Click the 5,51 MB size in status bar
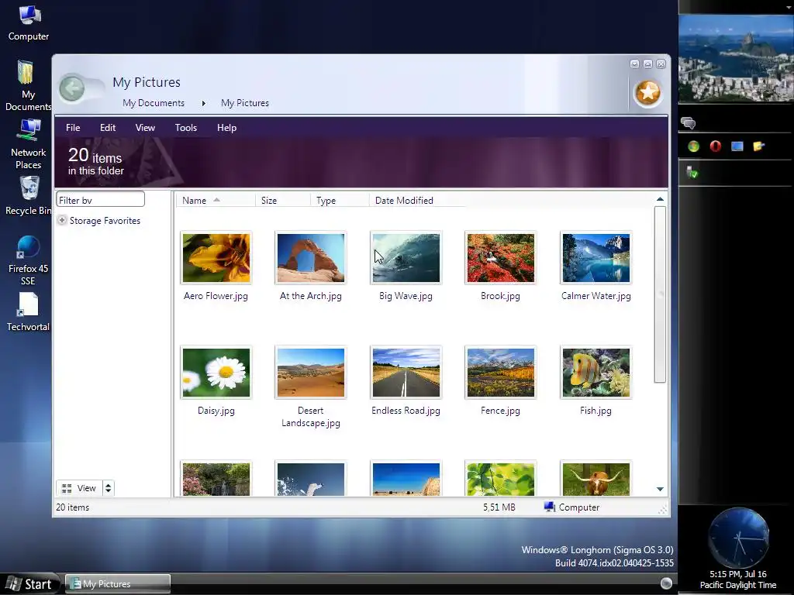Viewport: 794px width, 595px height. pyautogui.click(x=499, y=507)
